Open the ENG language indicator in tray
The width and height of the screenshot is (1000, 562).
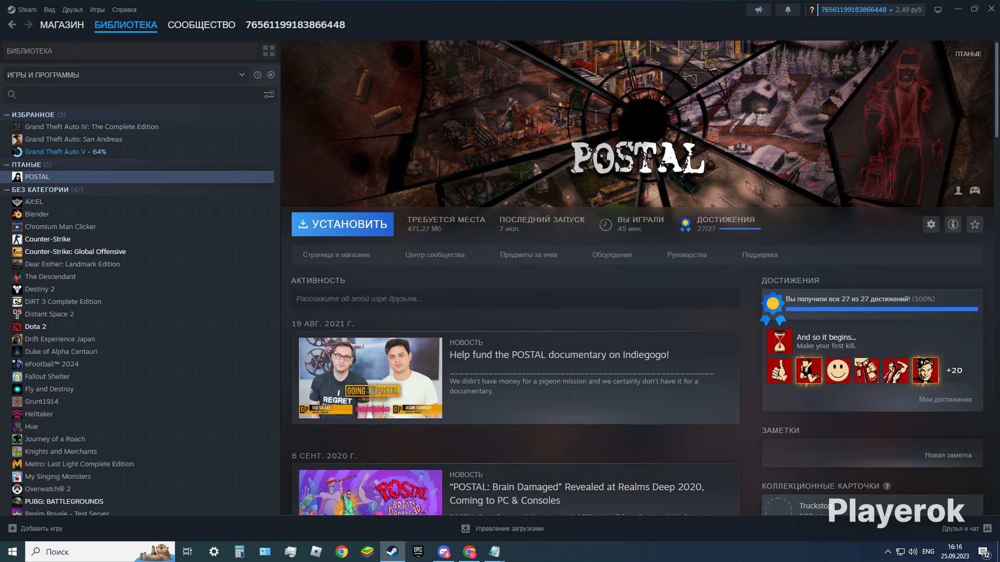(929, 551)
